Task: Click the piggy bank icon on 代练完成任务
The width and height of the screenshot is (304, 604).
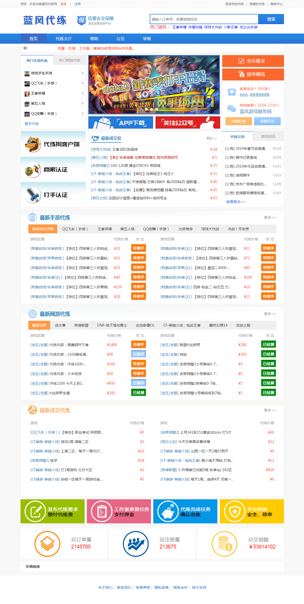Action: click(x=168, y=511)
